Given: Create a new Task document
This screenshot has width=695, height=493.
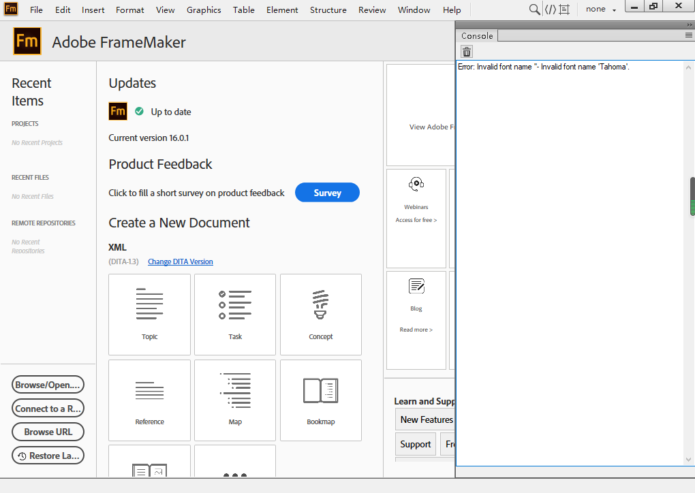Looking at the screenshot, I should coord(235,315).
